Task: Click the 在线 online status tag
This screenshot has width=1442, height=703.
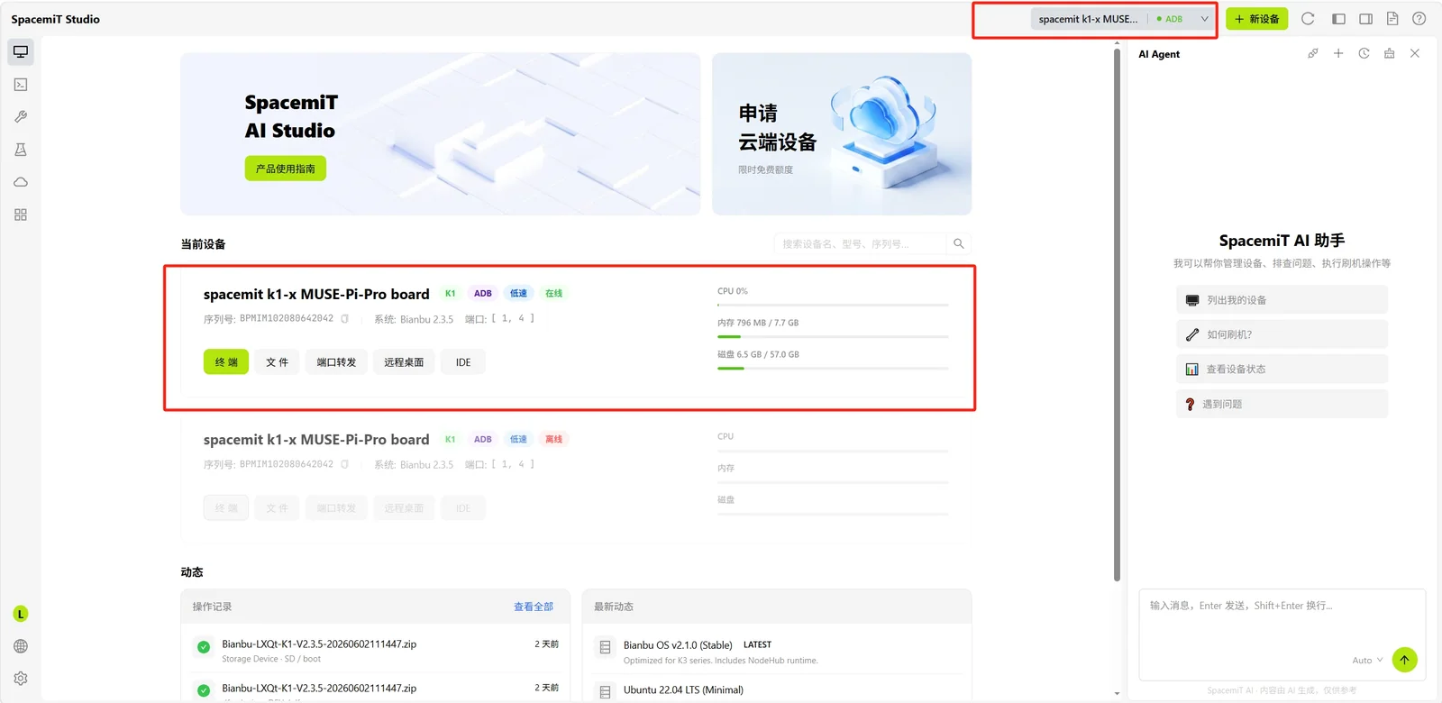Action: click(x=553, y=294)
